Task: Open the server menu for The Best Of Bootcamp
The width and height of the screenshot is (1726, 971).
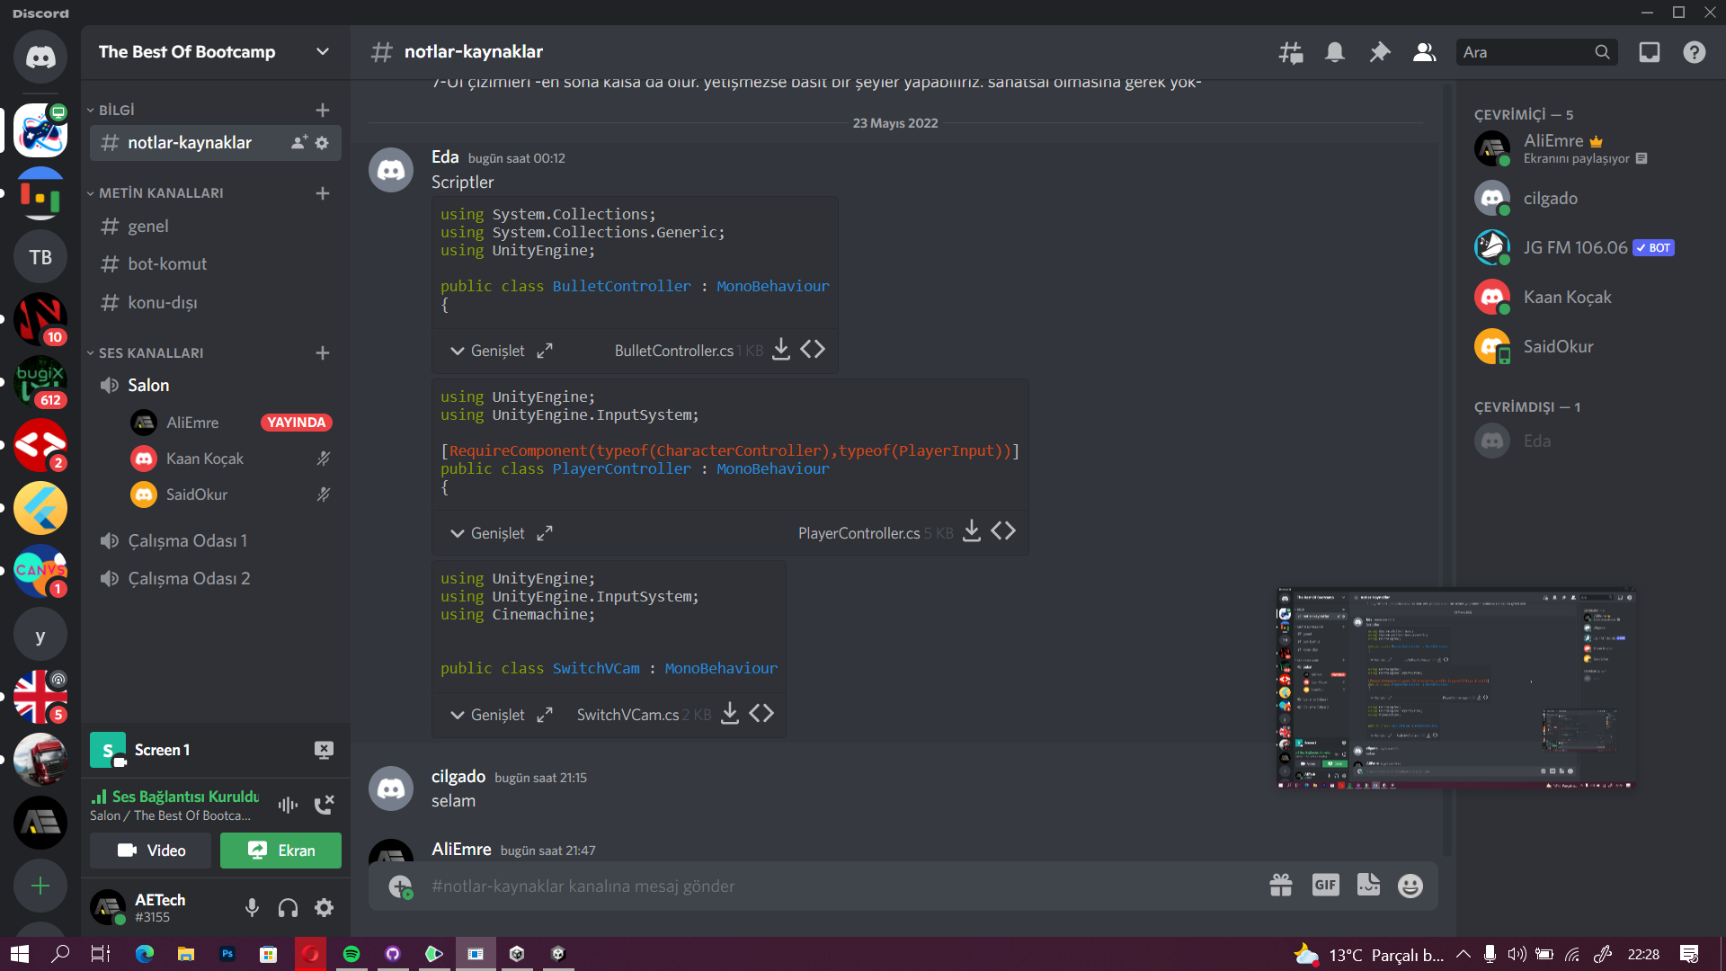Action: click(x=322, y=51)
